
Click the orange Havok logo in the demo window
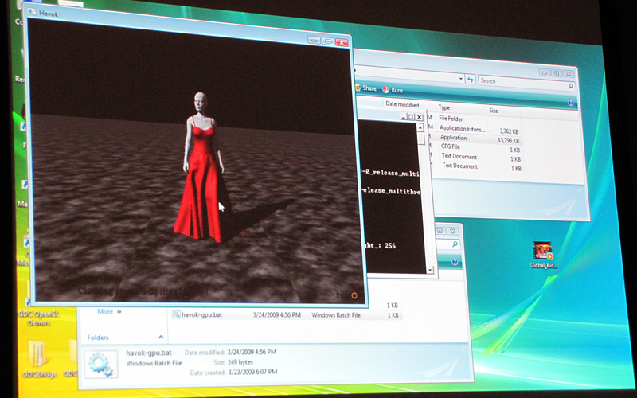pyautogui.click(x=354, y=295)
